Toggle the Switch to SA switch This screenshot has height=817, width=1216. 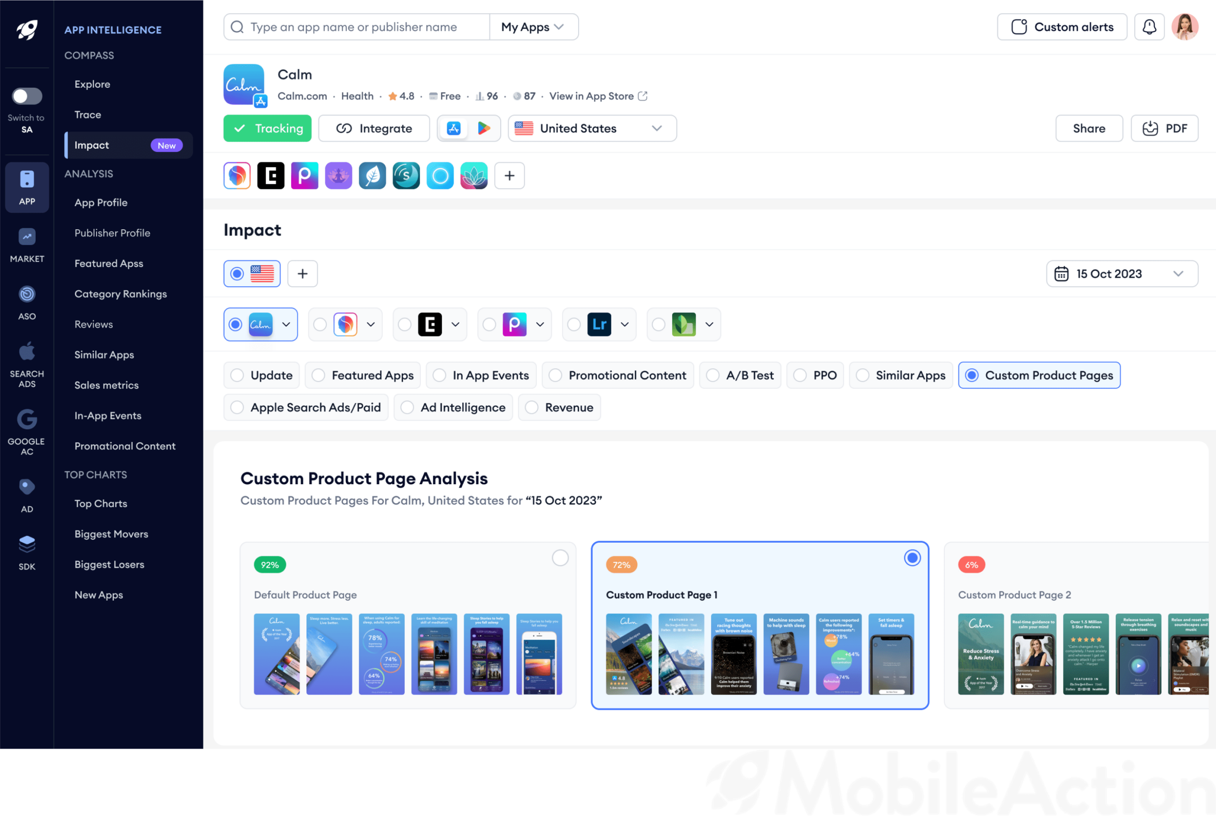pos(27,96)
